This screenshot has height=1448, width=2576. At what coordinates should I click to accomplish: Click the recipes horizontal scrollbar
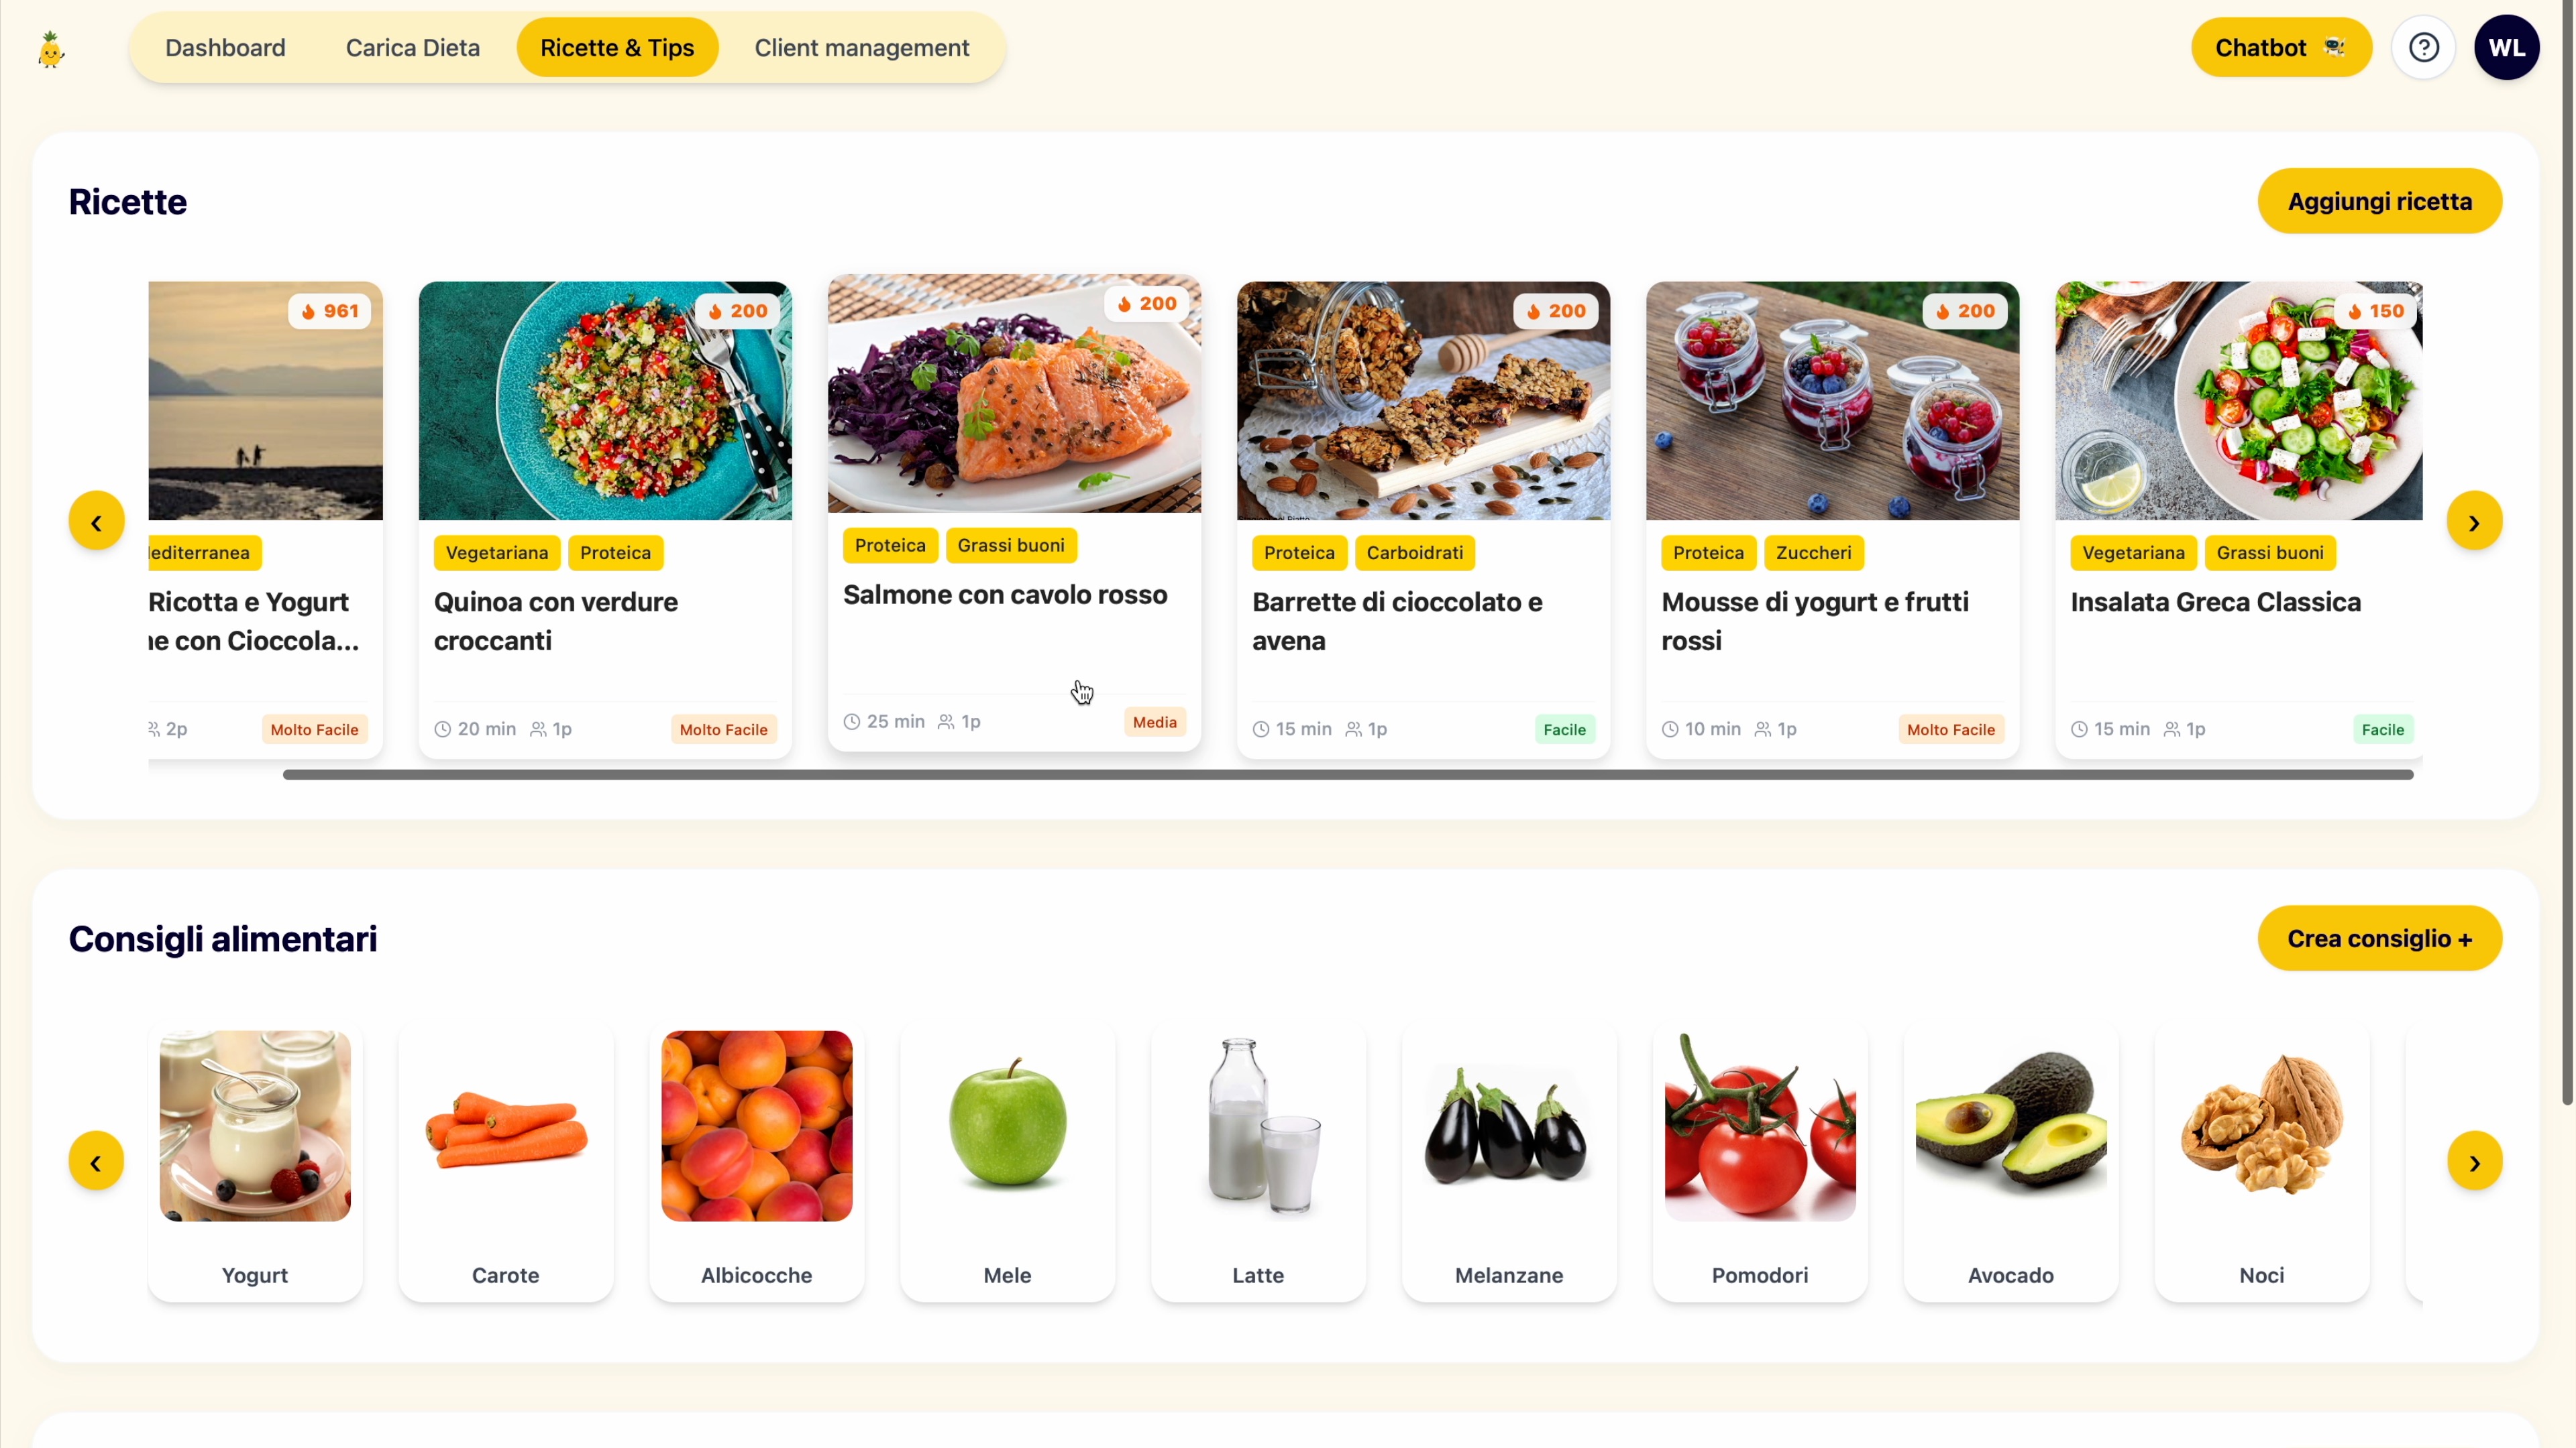click(1347, 774)
